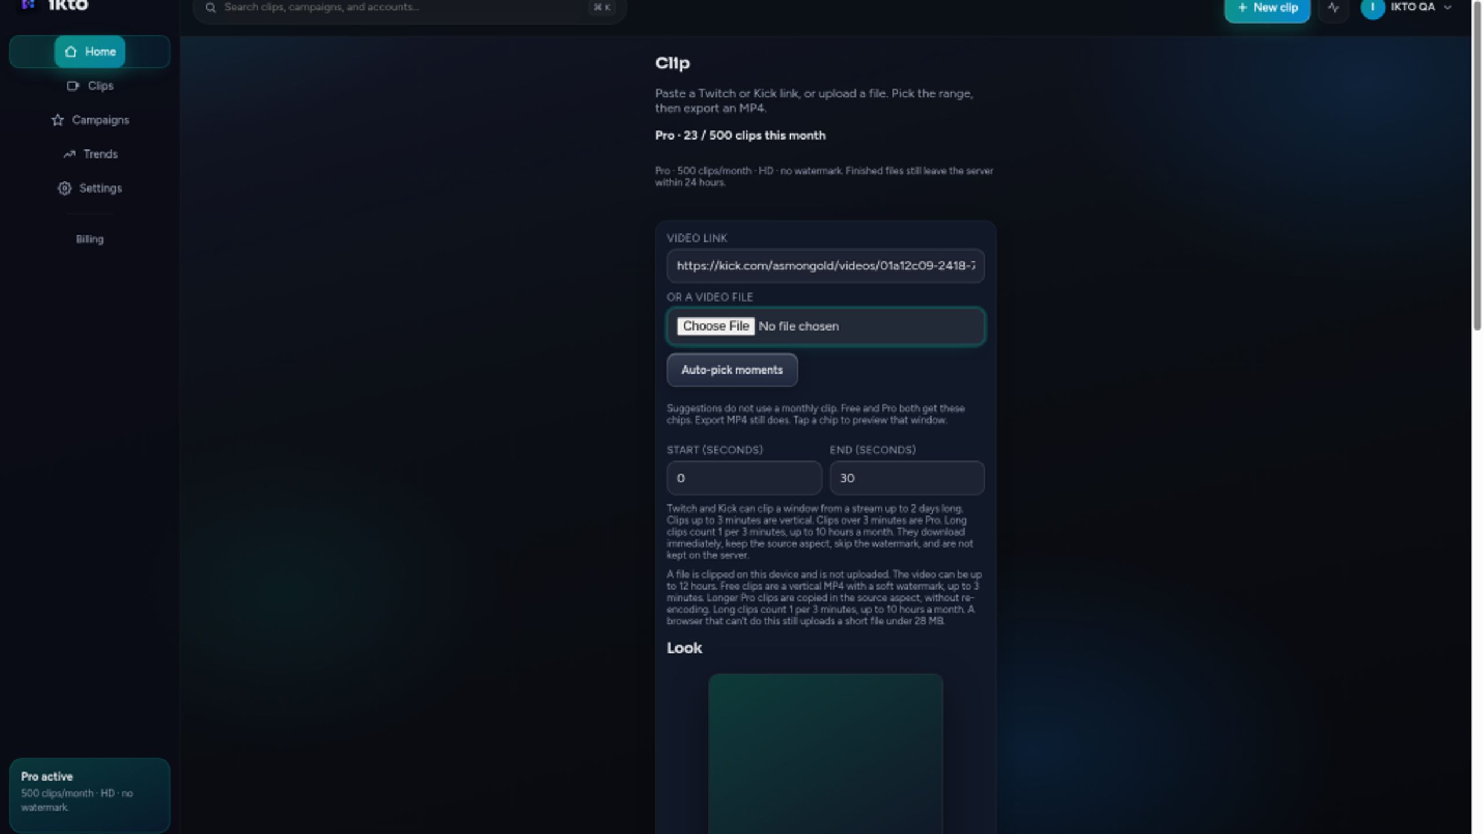Click the End (seconds) field
The height and width of the screenshot is (834, 1483).
pyautogui.click(x=907, y=478)
